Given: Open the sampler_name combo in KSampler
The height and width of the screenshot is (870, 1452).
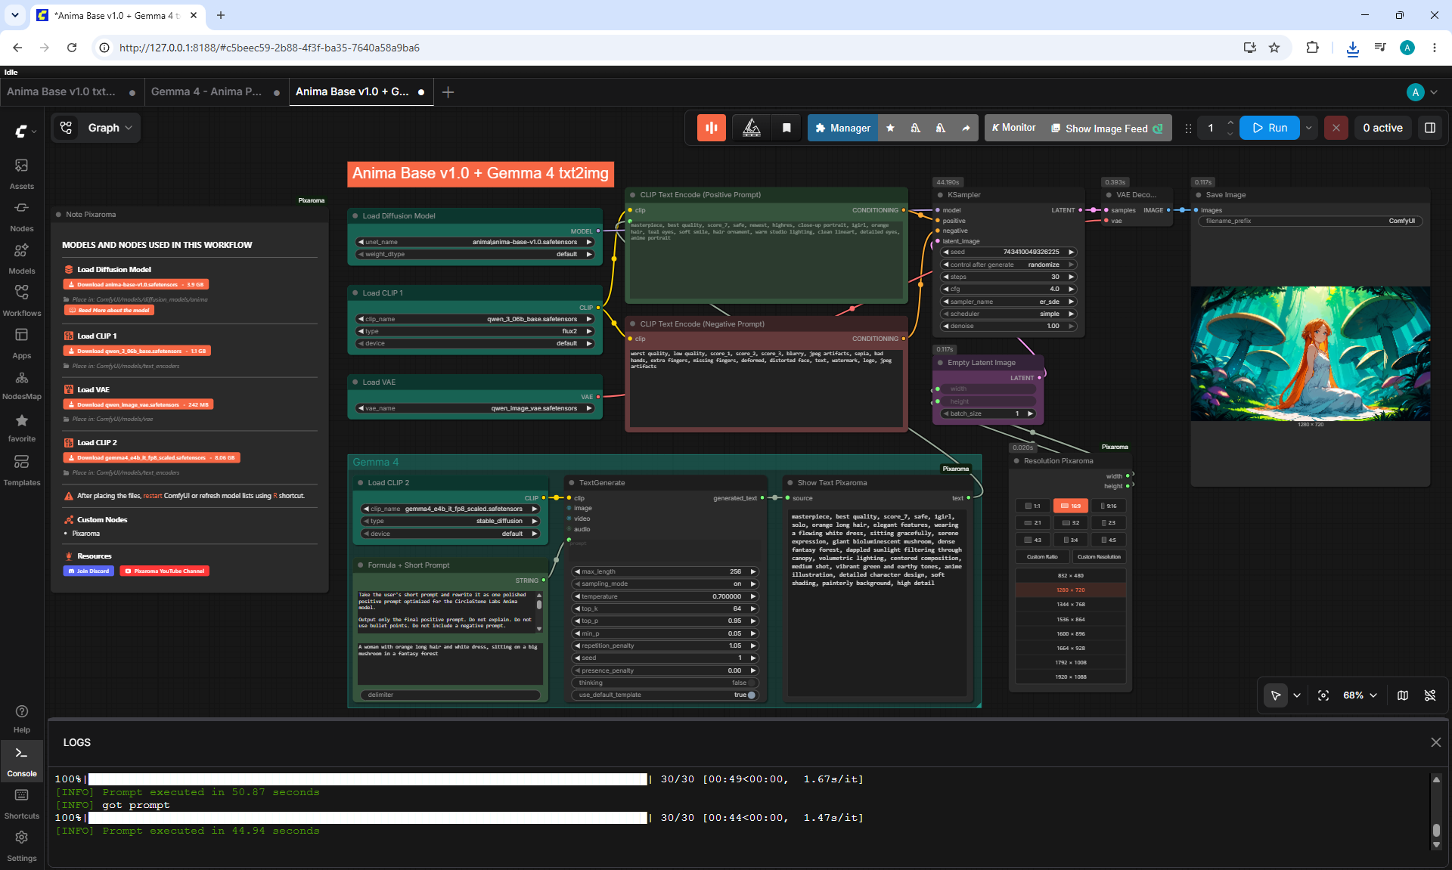Looking at the screenshot, I should tap(1008, 302).
